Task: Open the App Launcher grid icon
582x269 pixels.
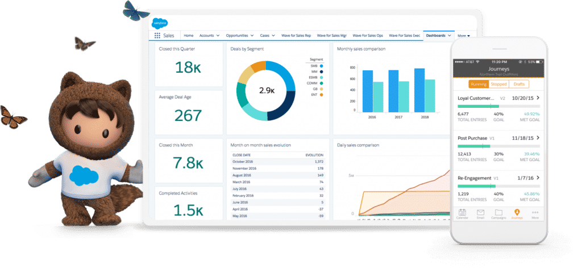Action: click(157, 35)
